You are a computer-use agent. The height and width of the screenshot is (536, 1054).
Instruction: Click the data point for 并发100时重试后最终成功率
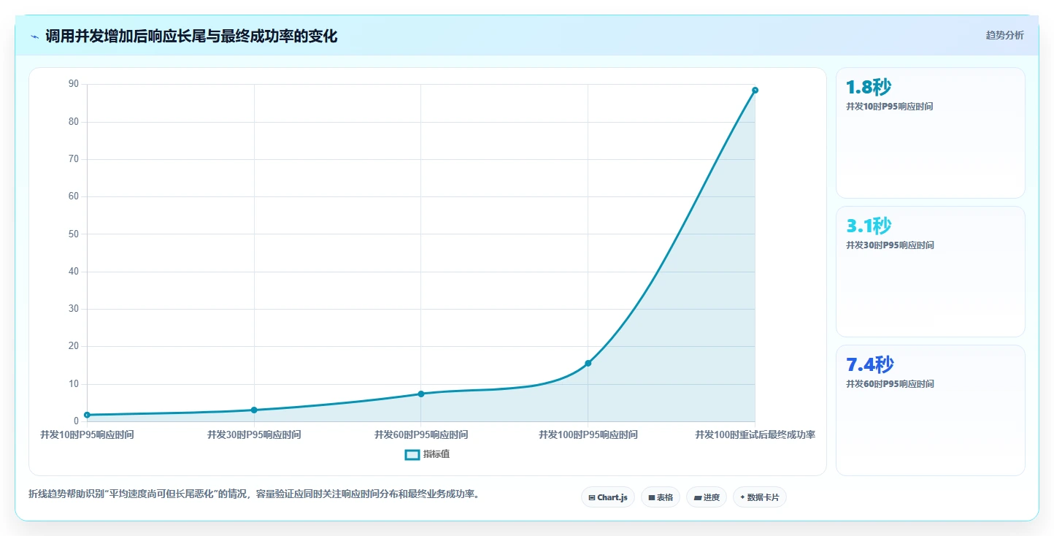(x=755, y=91)
